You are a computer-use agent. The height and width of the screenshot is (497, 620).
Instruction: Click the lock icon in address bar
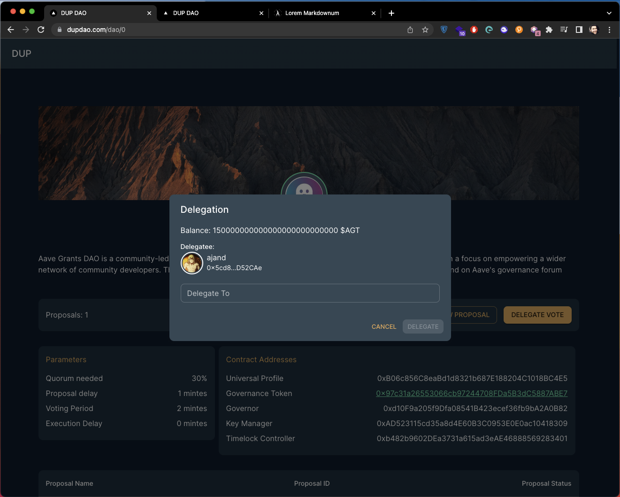coord(59,30)
